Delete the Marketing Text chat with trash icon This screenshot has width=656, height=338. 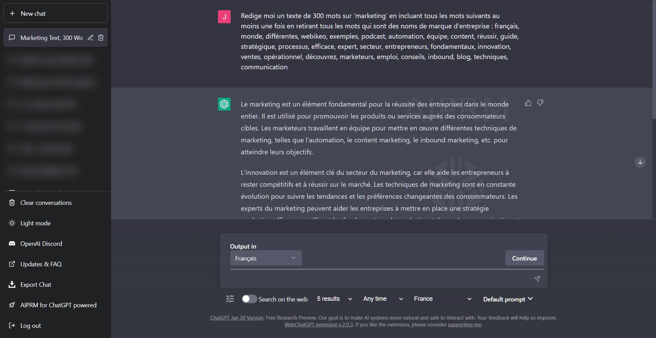click(101, 38)
